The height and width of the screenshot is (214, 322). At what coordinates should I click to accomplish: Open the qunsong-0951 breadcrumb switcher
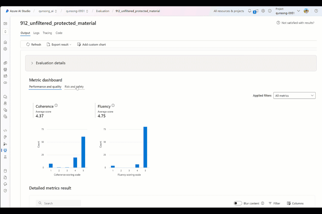coord(77,11)
